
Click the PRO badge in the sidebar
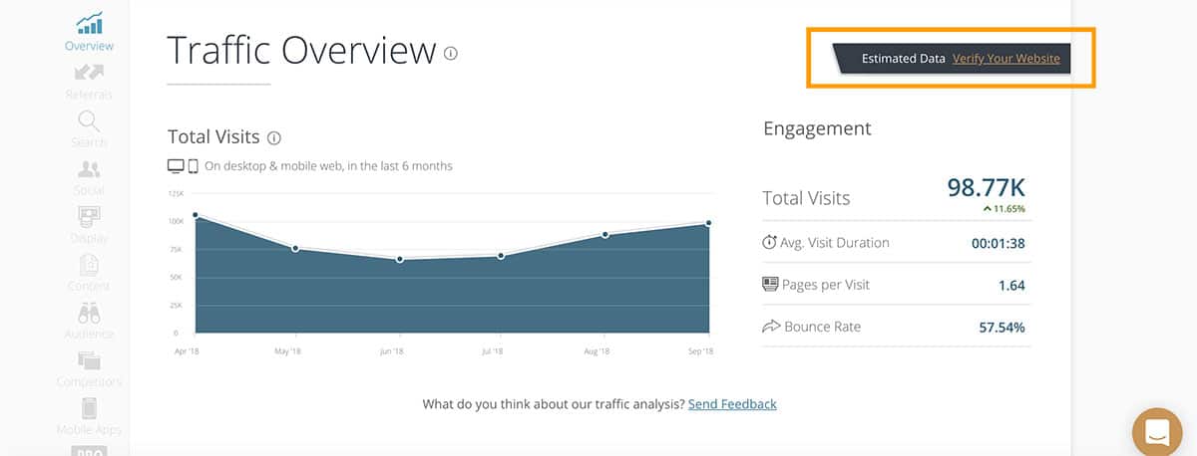pyautogui.click(x=89, y=450)
